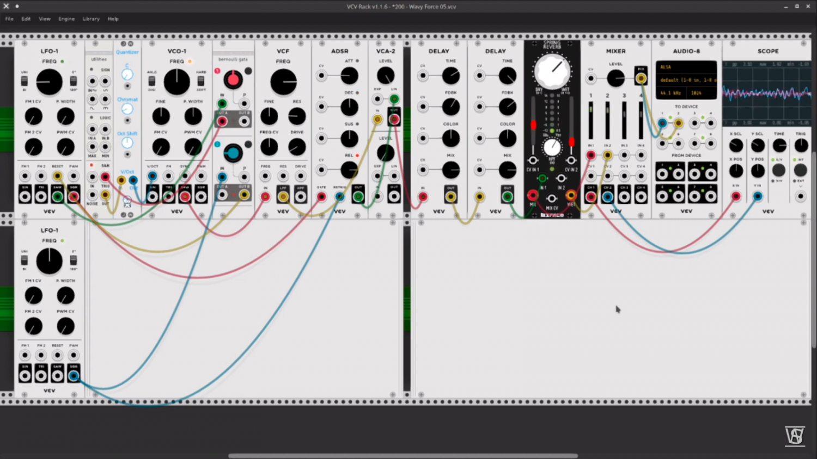Open the Audio-8 default device selector
This screenshot has width=817, height=459.
pyautogui.click(x=686, y=80)
